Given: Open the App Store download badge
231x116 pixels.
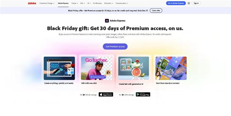Looking at the screenshot, I should pos(106,94).
